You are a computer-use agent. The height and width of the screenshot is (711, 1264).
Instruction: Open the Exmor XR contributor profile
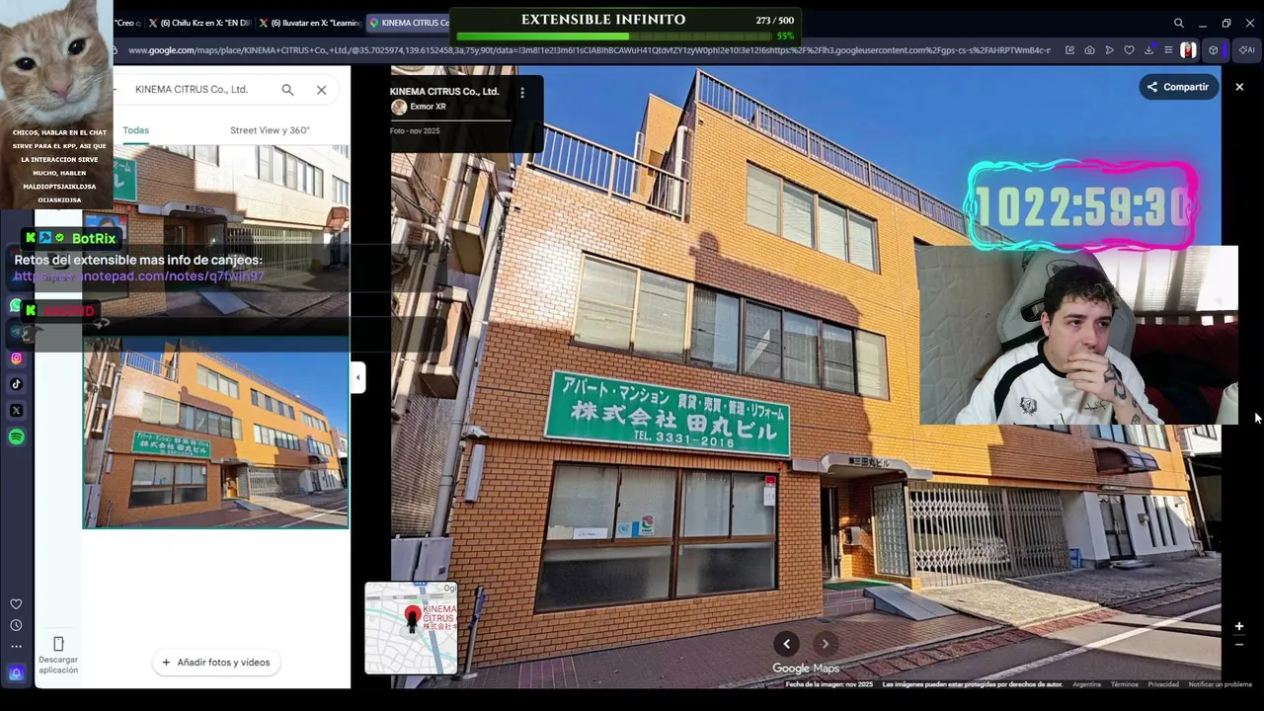click(419, 107)
